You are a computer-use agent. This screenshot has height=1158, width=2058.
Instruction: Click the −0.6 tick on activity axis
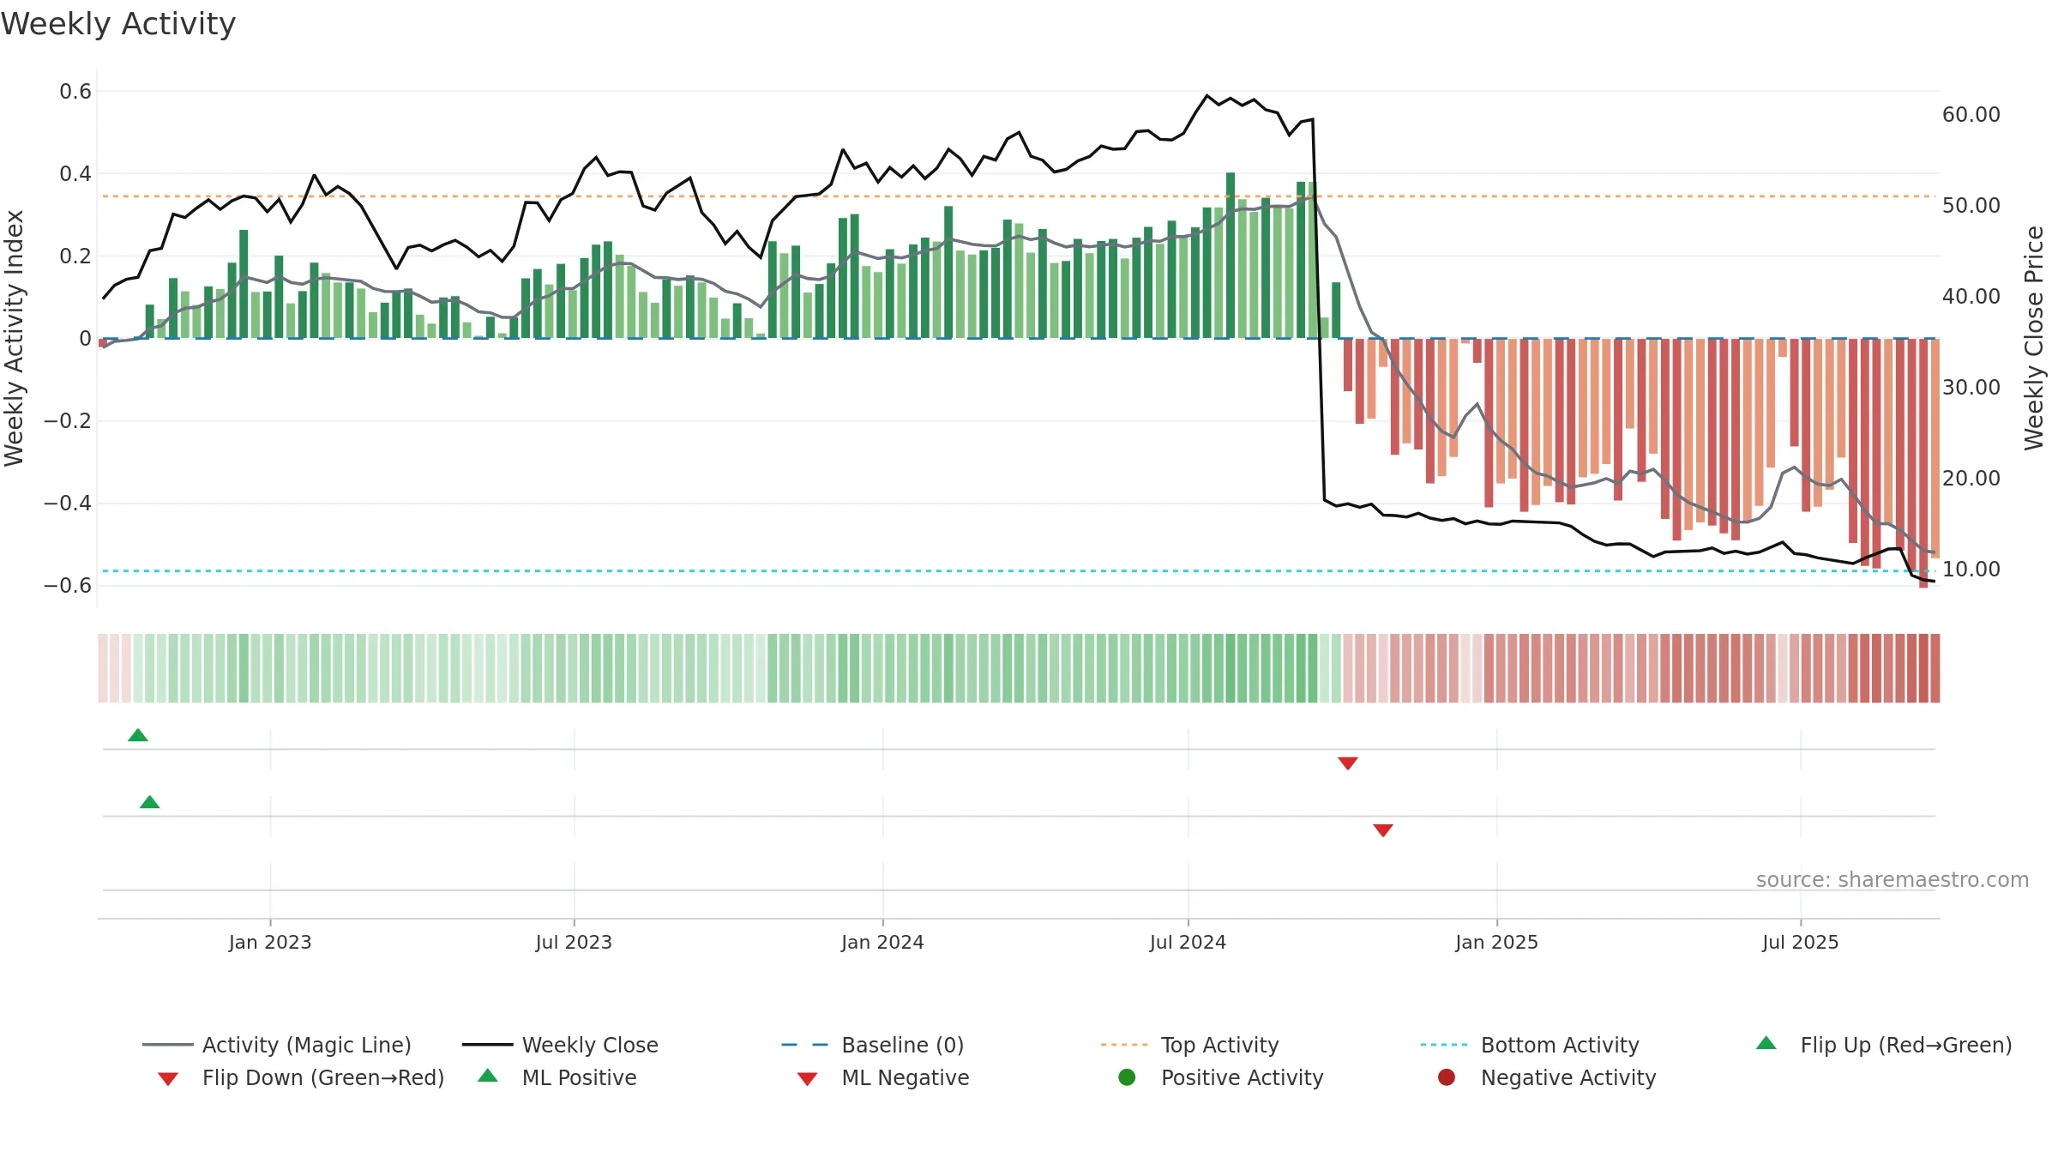67,586
